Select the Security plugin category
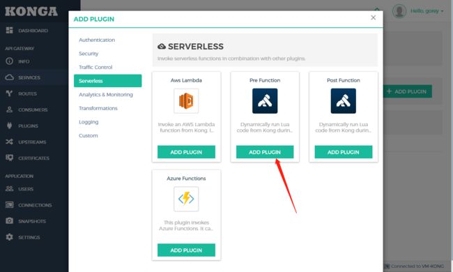The width and height of the screenshot is (453, 272). point(89,54)
